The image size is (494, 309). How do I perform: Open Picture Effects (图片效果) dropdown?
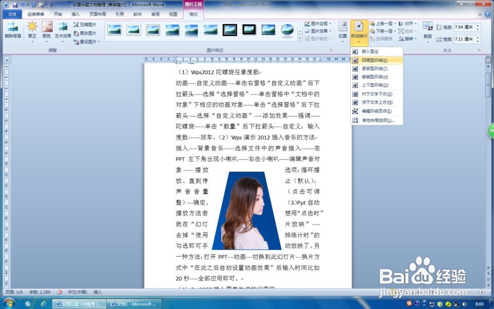point(318,31)
